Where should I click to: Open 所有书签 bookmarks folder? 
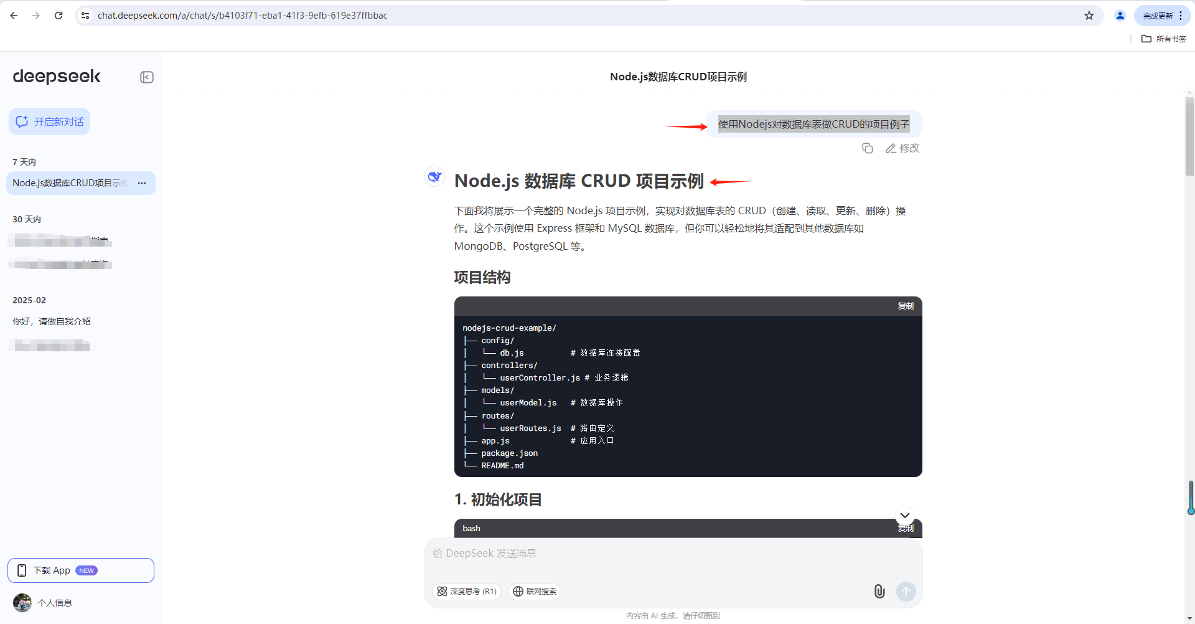[x=1163, y=39]
